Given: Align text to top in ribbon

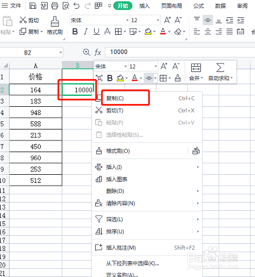Looking at the screenshot, I should 197,20.
